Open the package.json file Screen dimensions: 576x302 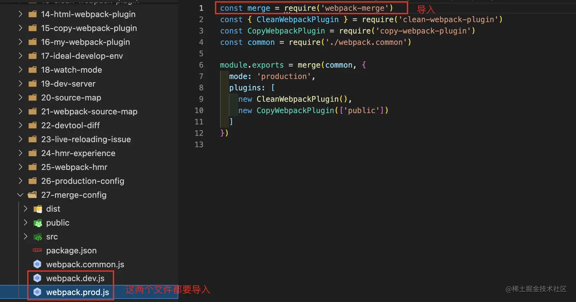71,251
